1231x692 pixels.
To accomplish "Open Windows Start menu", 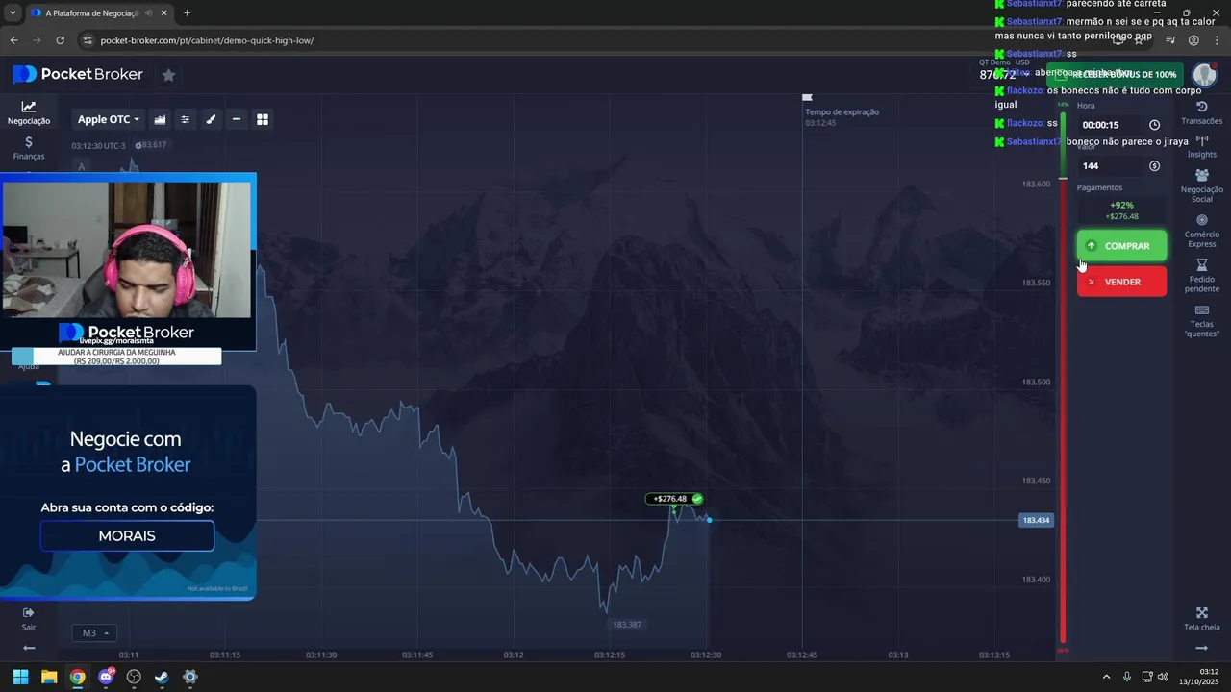I will (x=20, y=677).
